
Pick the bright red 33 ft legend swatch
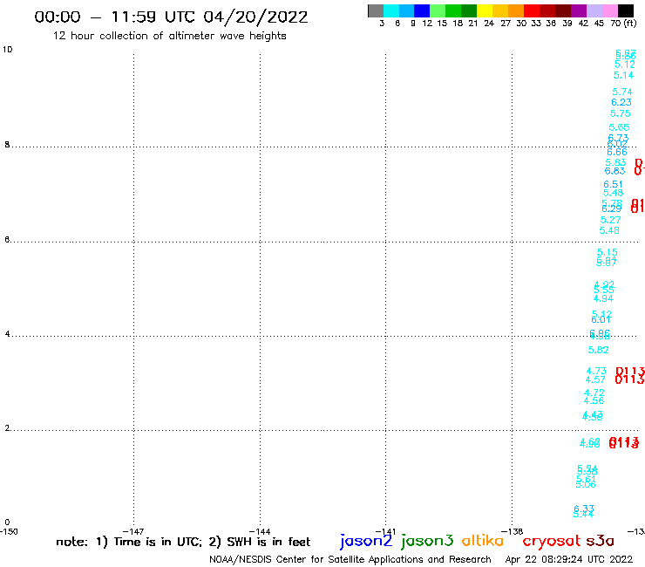(532, 10)
